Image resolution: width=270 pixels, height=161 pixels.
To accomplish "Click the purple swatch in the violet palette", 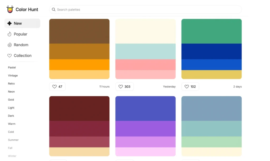I will click(145, 129).
